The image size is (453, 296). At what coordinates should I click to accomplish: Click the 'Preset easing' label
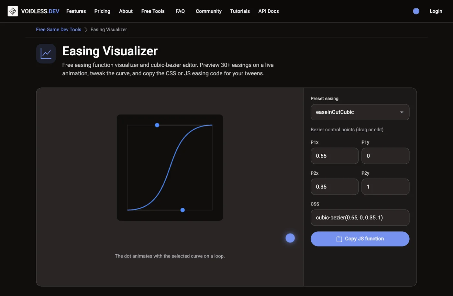(x=325, y=98)
